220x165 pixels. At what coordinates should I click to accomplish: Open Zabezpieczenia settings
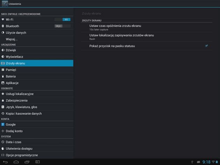[x=37, y=100]
